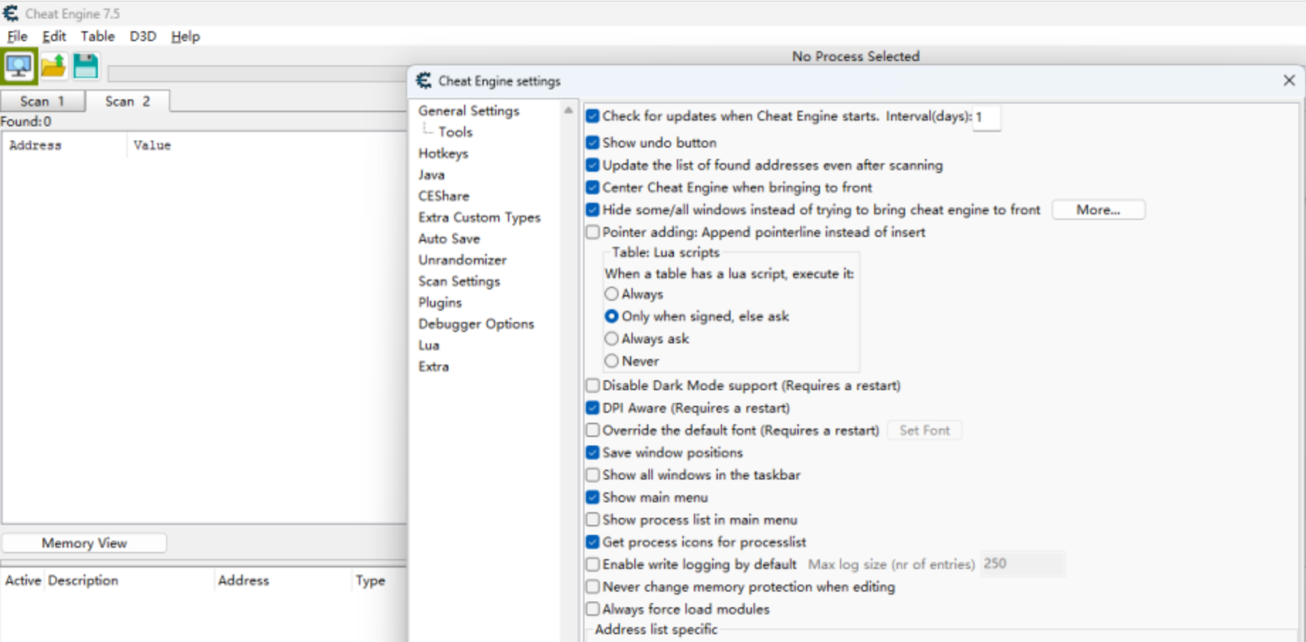Select the 'Always' lua script radio option

[x=612, y=294]
